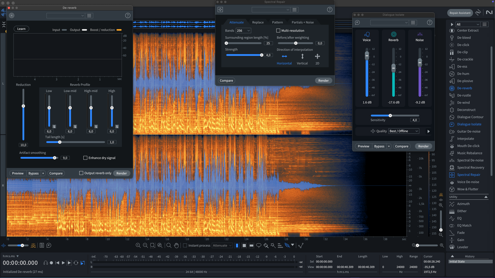Image resolution: width=495 pixels, height=278 pixels.
Task: Choose Vertical interpolation direction
Action: (x=302, y=59)
